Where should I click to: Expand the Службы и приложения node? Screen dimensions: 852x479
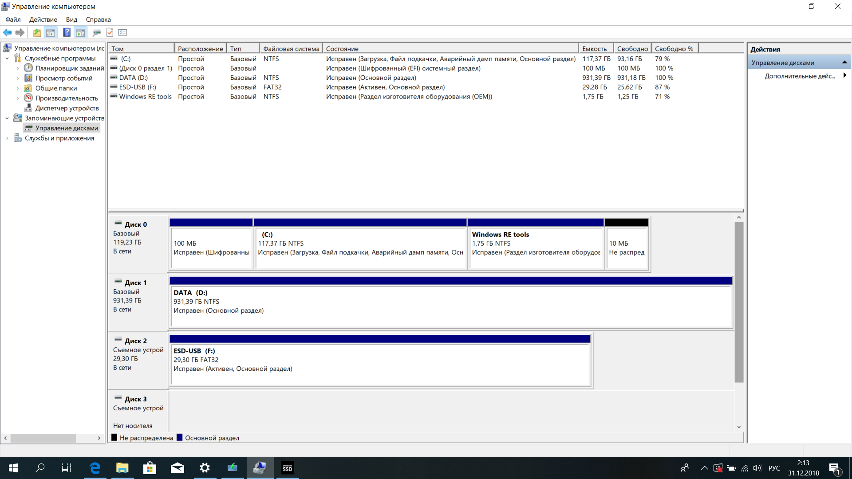7,138
